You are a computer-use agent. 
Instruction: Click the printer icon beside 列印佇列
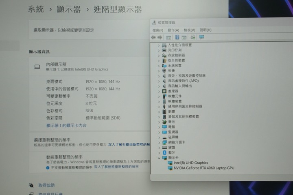[x=164, y=50]
